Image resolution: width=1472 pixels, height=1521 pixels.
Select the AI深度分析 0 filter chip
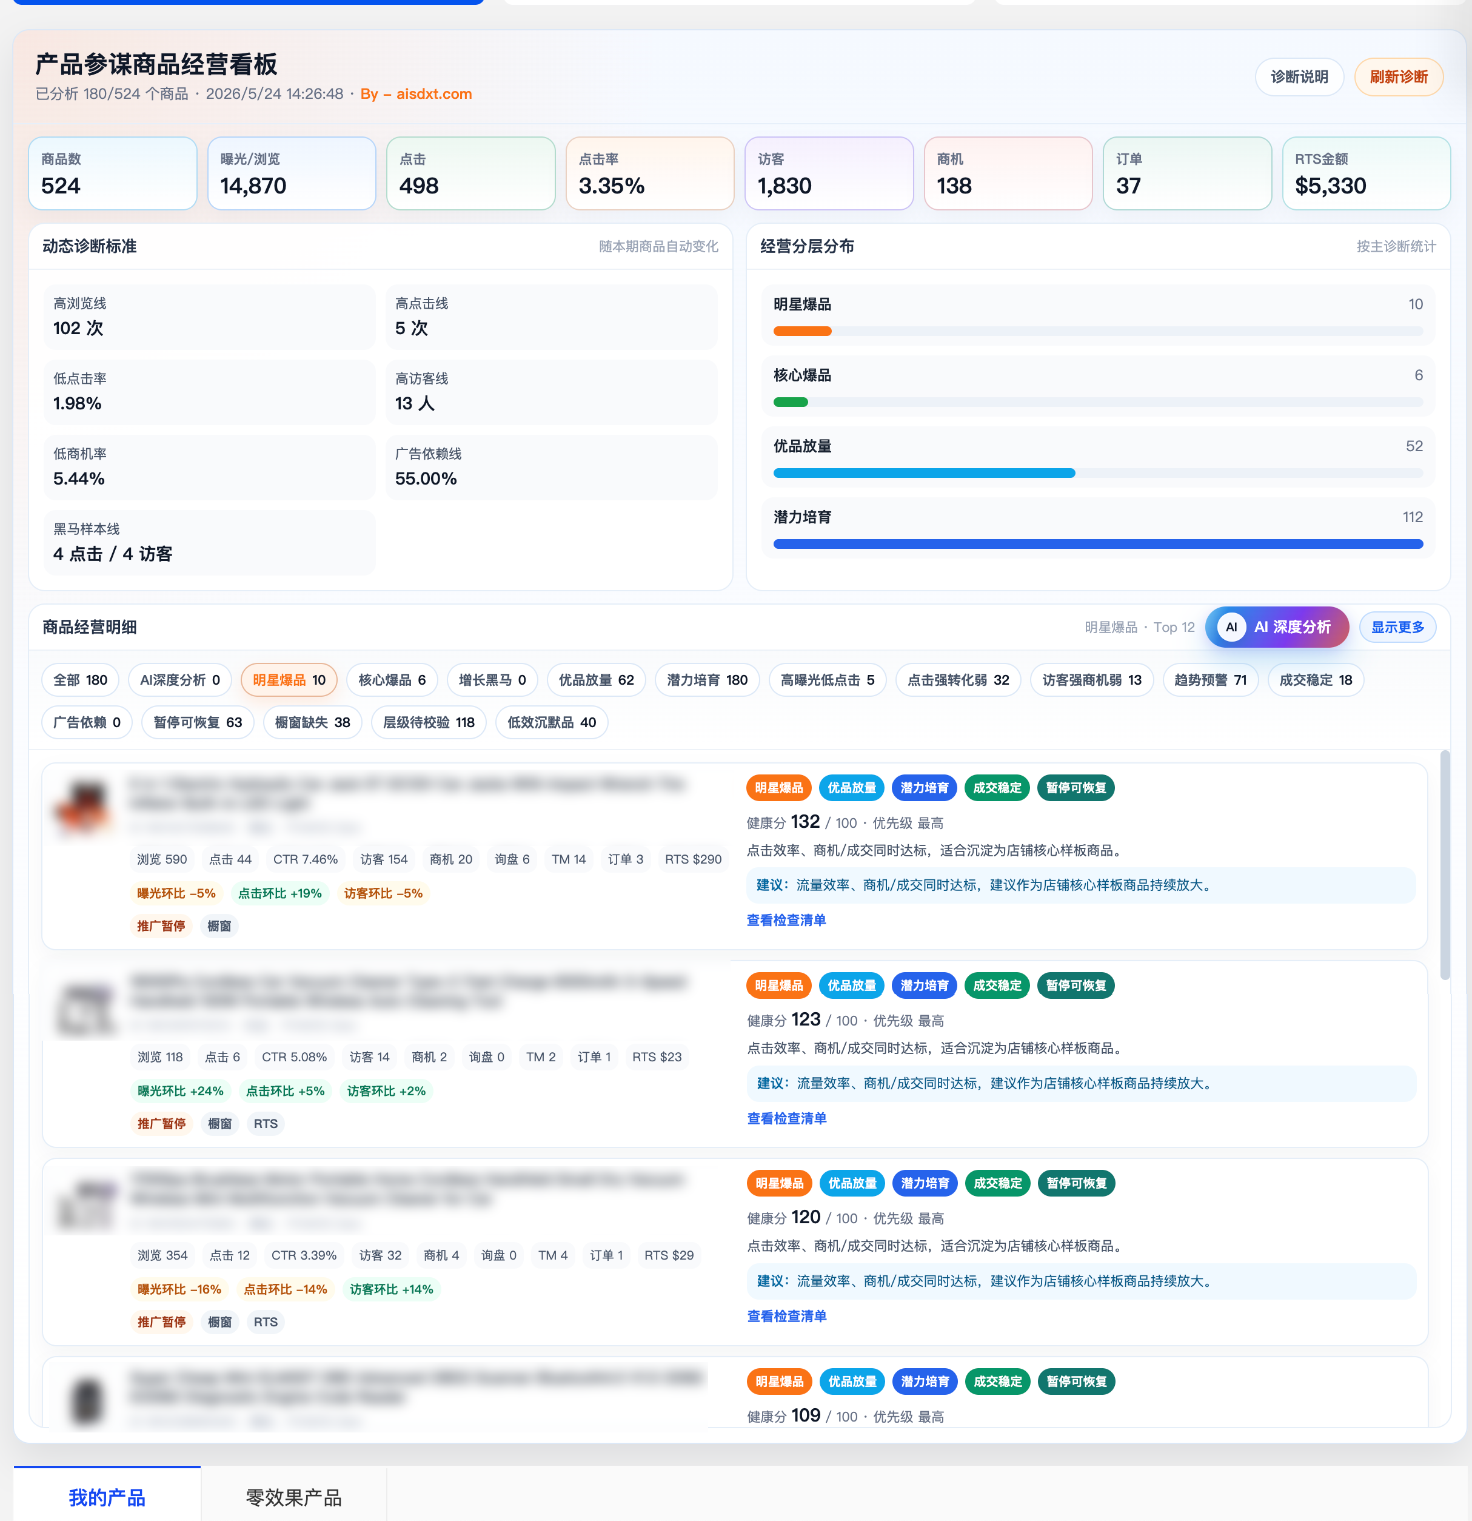180,680
